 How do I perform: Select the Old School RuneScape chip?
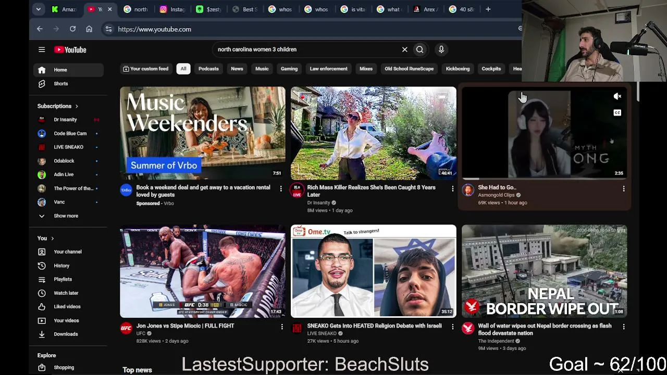coord(409,69)
